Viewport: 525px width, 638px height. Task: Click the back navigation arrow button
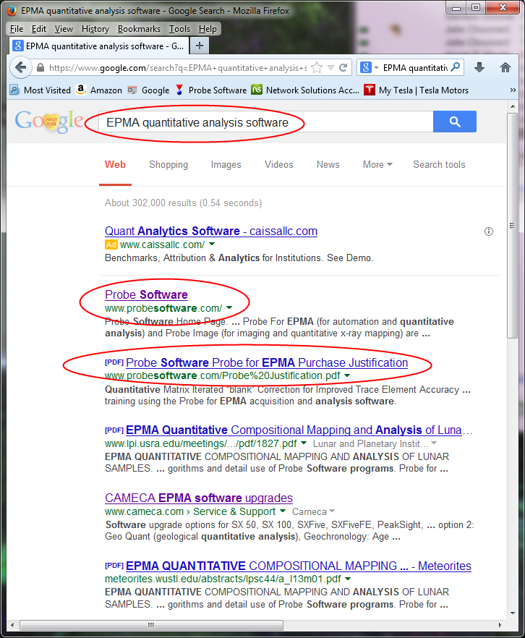(x=21, y=67)
